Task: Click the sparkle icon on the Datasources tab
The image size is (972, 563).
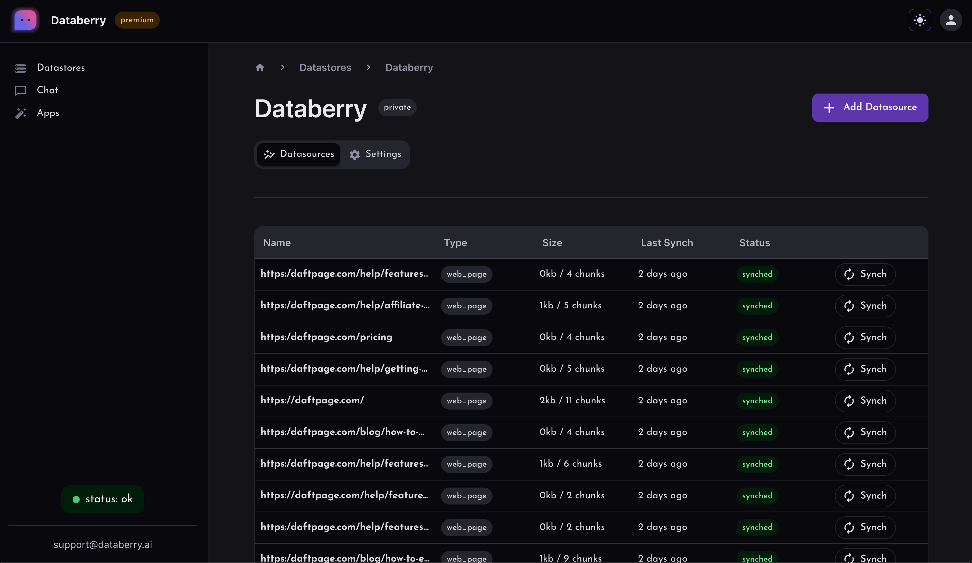Action: click(269, 154)
